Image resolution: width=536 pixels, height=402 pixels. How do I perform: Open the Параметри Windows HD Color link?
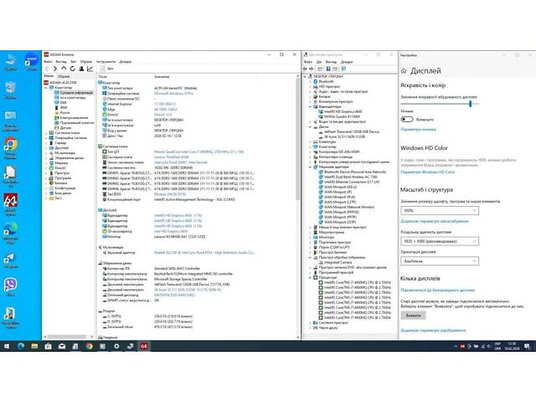427,172
